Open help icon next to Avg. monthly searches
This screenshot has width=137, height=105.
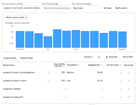64,66
